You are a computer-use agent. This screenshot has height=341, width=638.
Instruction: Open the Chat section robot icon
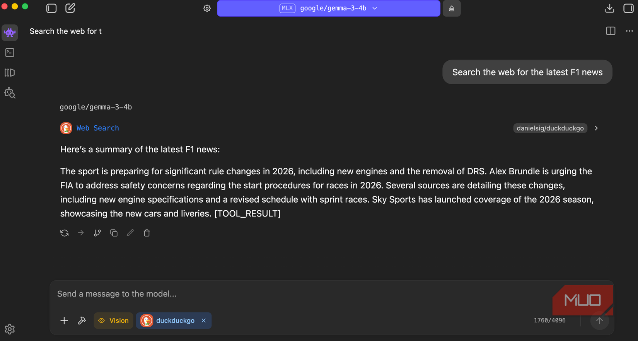click(10, 32)
